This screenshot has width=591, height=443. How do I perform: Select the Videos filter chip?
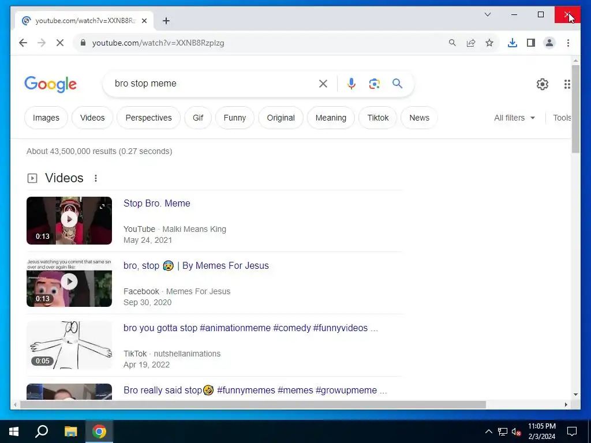(92, 118)
